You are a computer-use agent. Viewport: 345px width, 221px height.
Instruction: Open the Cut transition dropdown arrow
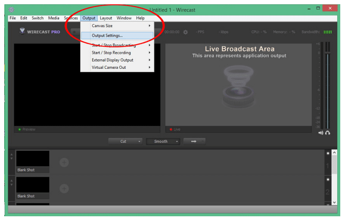139,141
